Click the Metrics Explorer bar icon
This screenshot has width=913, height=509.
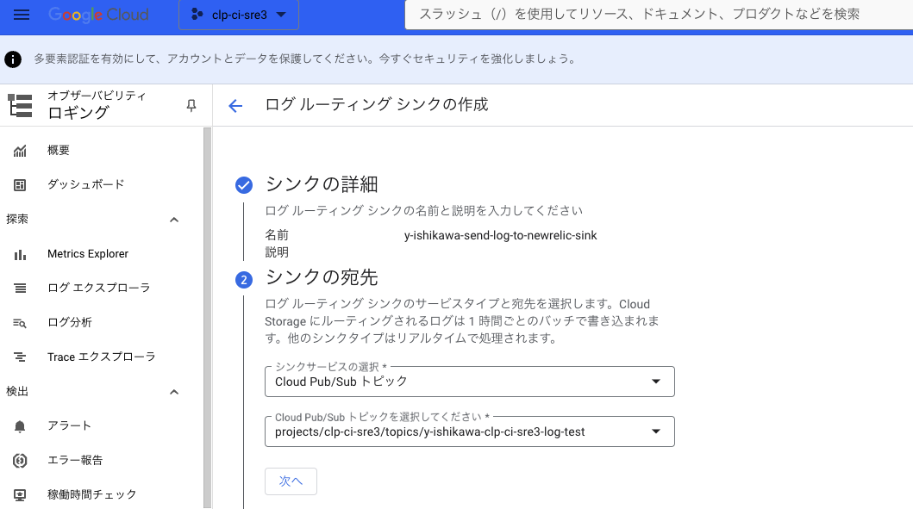click(20, 254)
